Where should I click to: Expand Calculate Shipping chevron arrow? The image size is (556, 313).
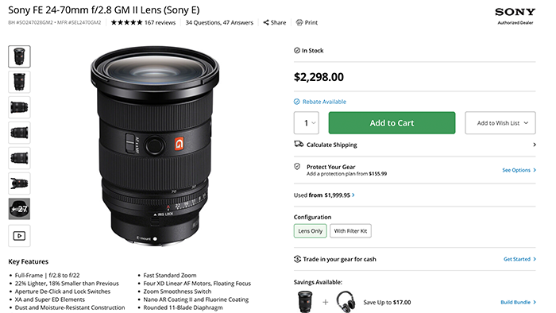coord(534,145)
